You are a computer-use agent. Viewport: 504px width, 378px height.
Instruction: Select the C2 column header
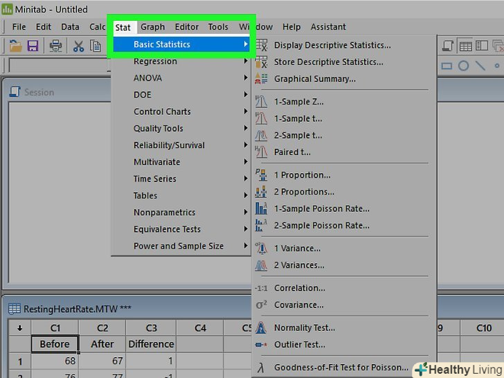click(x=102, y=328)
